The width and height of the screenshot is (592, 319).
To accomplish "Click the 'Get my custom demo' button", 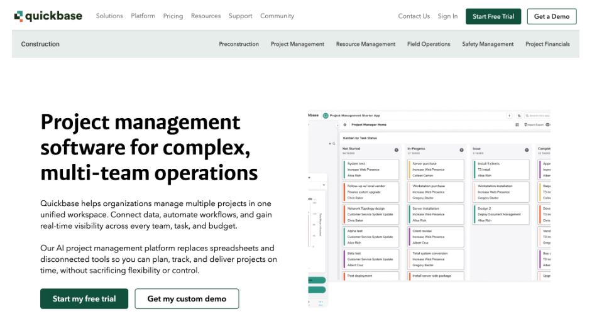I will tap(187, 299).
